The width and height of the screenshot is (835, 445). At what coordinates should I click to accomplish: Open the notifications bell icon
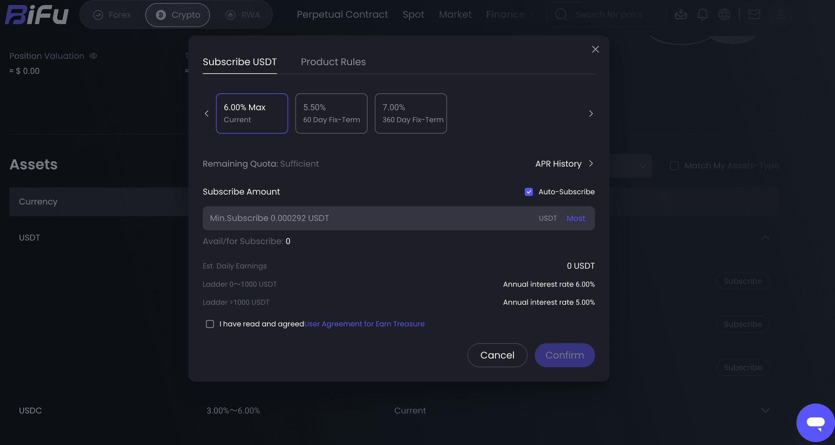pos(702,14)
